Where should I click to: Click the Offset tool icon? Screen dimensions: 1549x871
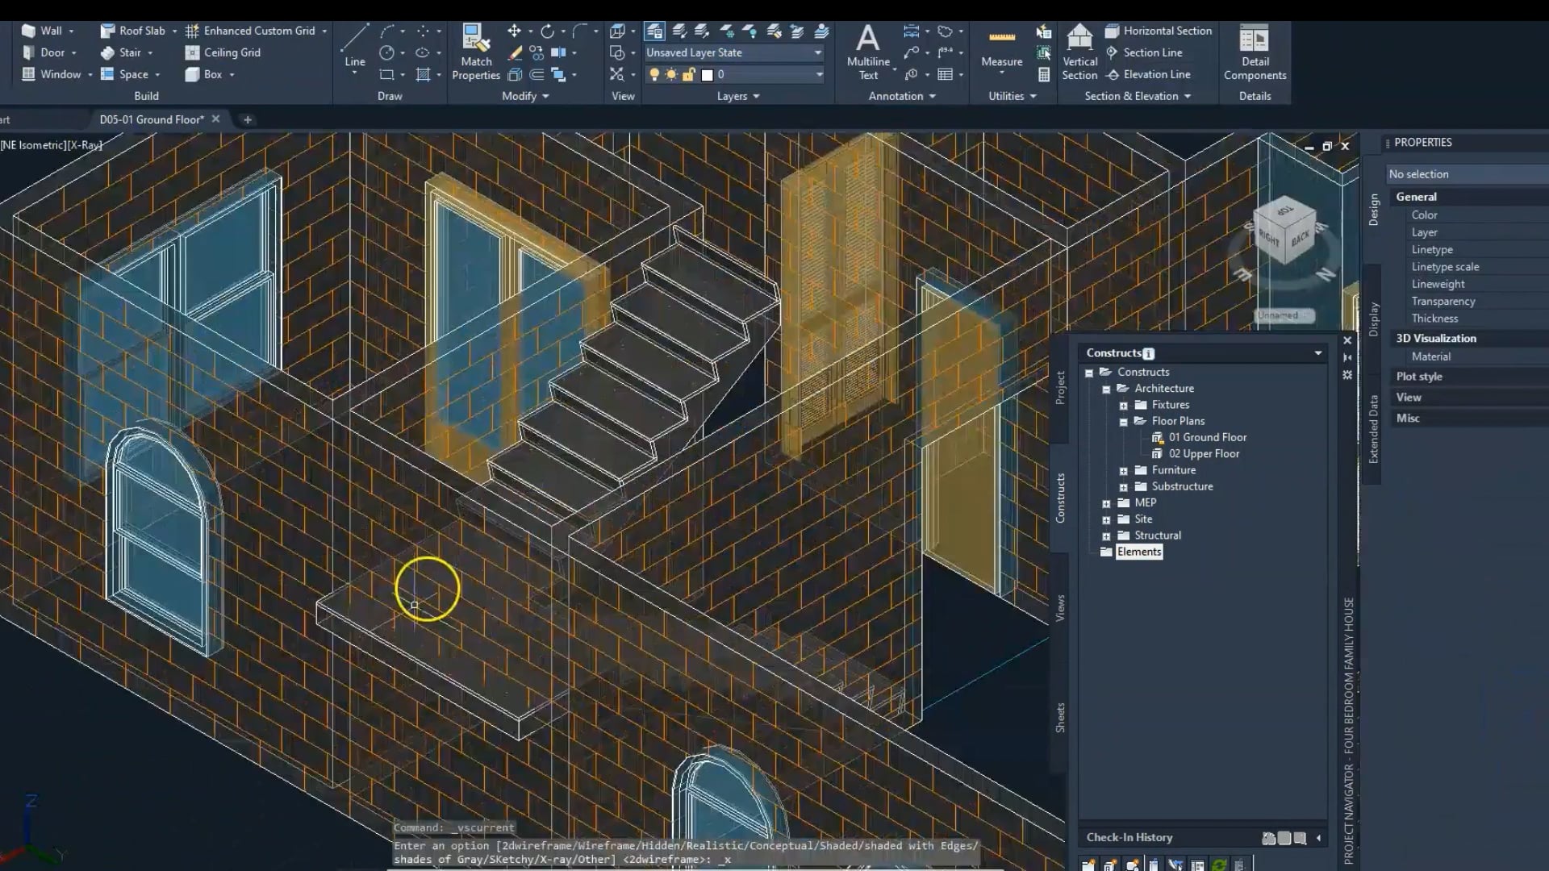point(537,74)
